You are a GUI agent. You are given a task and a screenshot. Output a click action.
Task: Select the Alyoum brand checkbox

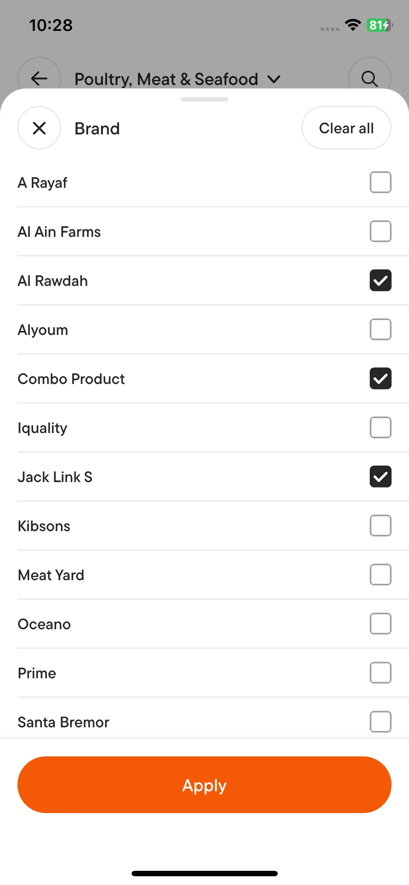click(380, 330)
